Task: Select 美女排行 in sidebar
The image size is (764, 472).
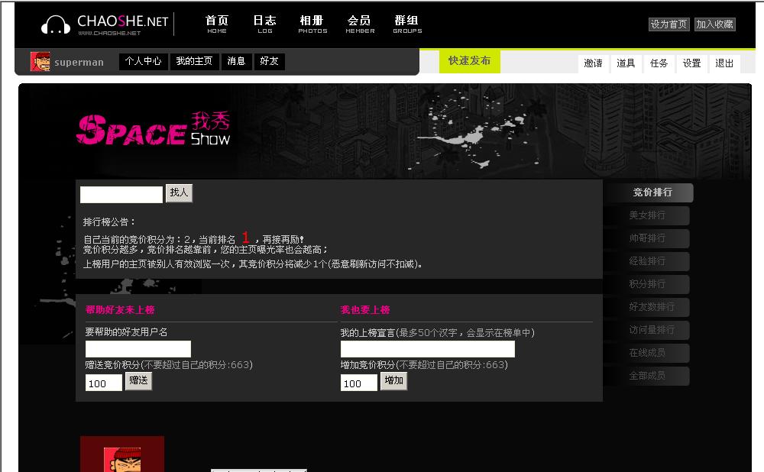Action: pyautogui.click(x=647, y=215)
